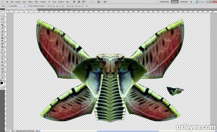Switch to the ESSENTIALS workspace
217x132 pixels.
tap(165, 2)
